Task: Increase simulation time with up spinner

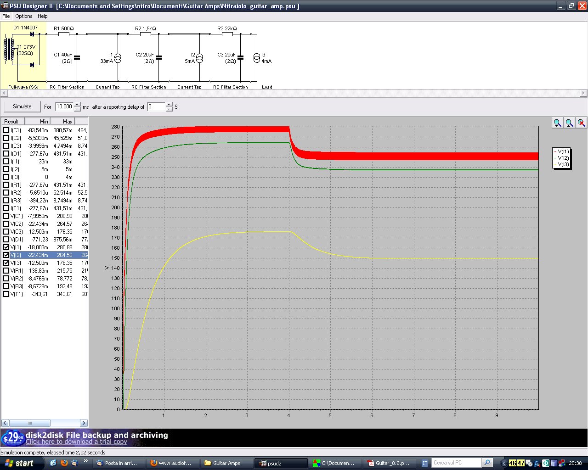Action: point(77,104)
